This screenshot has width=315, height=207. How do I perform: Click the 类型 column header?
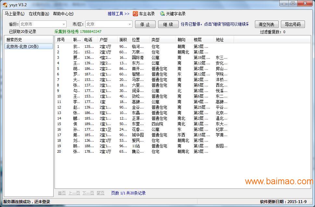(156, 40)
